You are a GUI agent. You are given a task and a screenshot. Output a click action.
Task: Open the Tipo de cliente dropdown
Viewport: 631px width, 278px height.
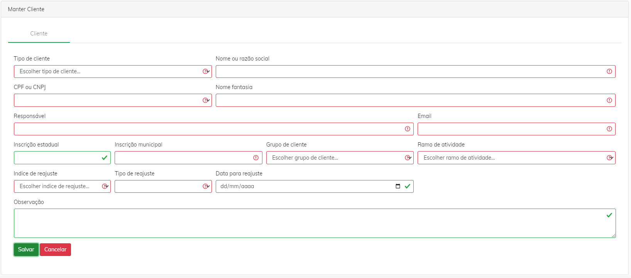point(113,71)
